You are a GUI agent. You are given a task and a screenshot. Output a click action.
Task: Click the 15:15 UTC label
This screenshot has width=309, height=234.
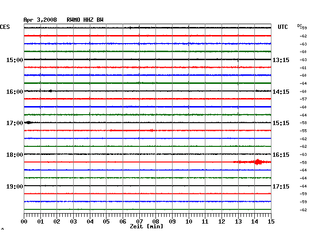(281, 123)
